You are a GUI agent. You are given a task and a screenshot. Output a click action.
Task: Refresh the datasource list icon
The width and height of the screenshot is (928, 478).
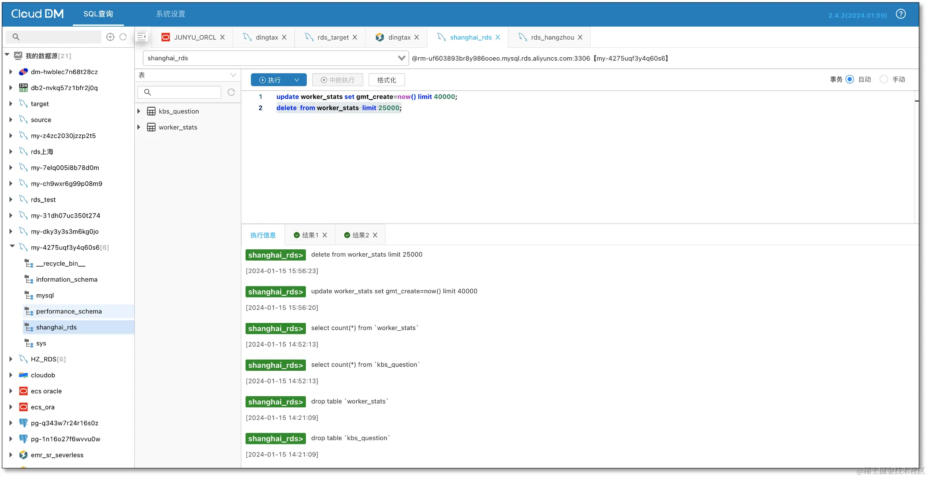click(x=124, y=37)
